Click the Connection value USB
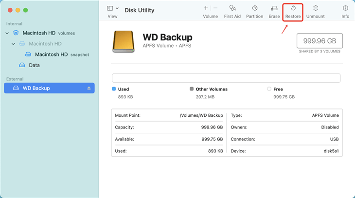This screenshot has width=355, height=198. tap(334, 139)
